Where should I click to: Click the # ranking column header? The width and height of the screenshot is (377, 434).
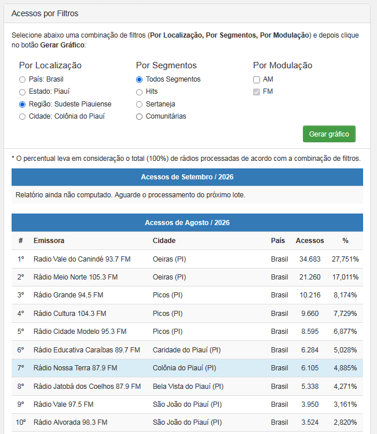[20, 241]
